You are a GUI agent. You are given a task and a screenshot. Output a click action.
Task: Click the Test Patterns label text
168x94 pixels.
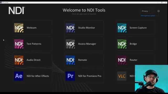pyautogui.click(x=34, y=44)
